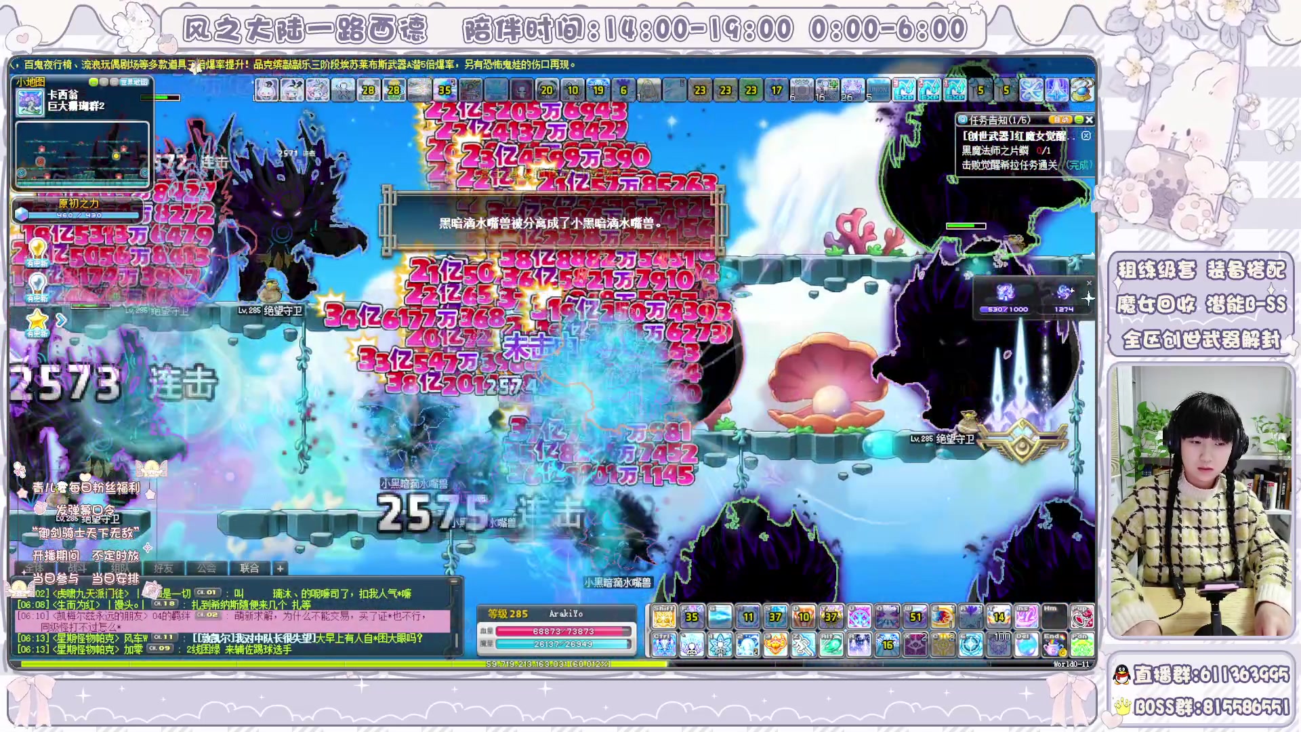Use the C-key golden emblem skill

point(943,645)
